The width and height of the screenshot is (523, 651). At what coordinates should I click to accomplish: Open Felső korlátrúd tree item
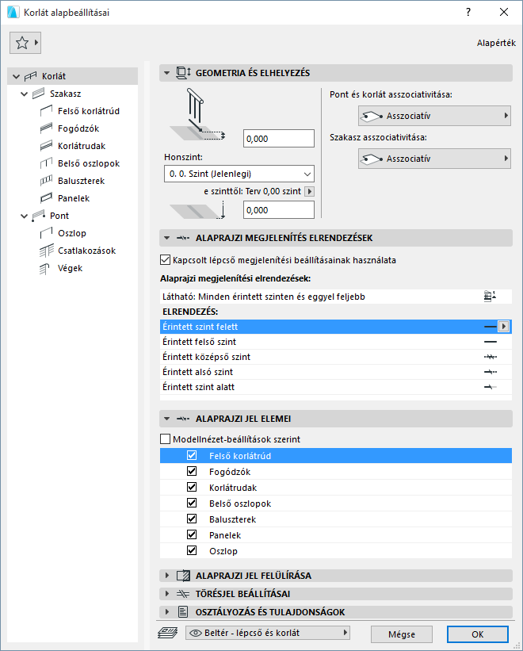click(x=88, y=111)
